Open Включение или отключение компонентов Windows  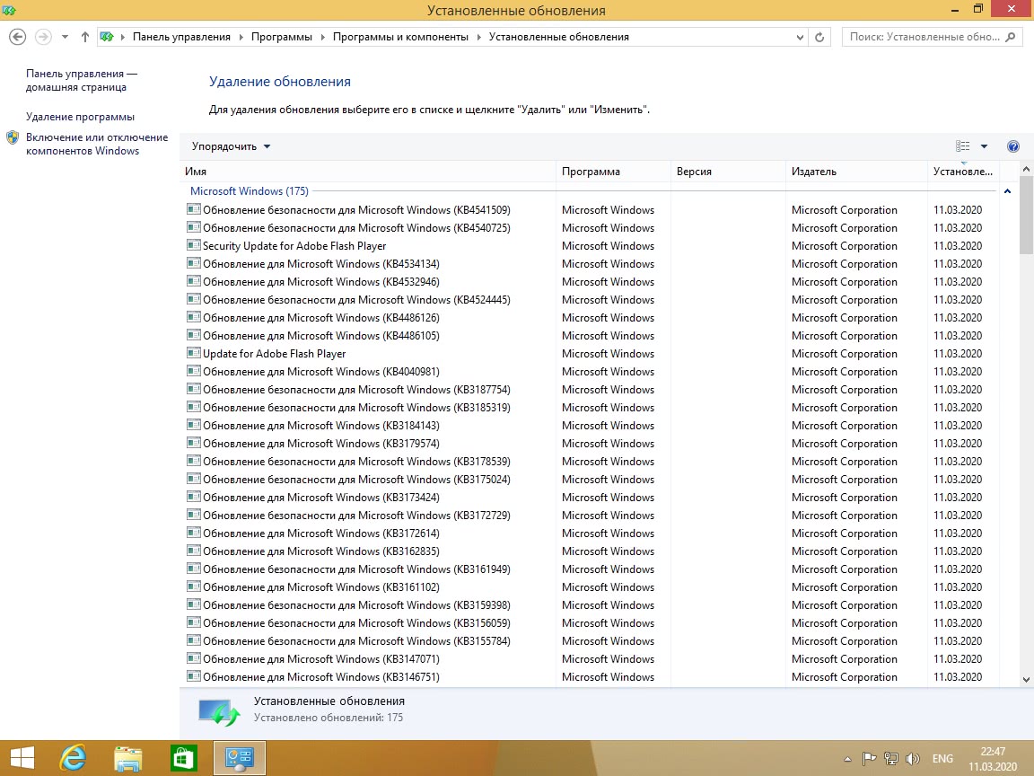[x=96, y=144]
